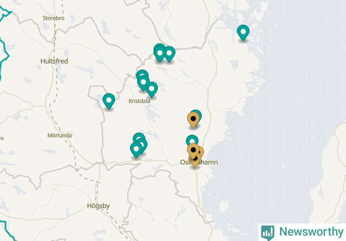Select the front teal pin in northern cluster
Screen dimensions: 346x241
coord(160,54)
